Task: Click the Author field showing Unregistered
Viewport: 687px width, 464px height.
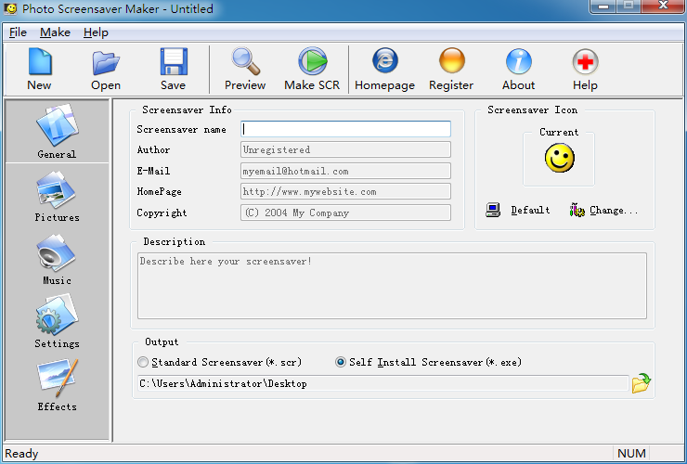Action: [345, 149]
